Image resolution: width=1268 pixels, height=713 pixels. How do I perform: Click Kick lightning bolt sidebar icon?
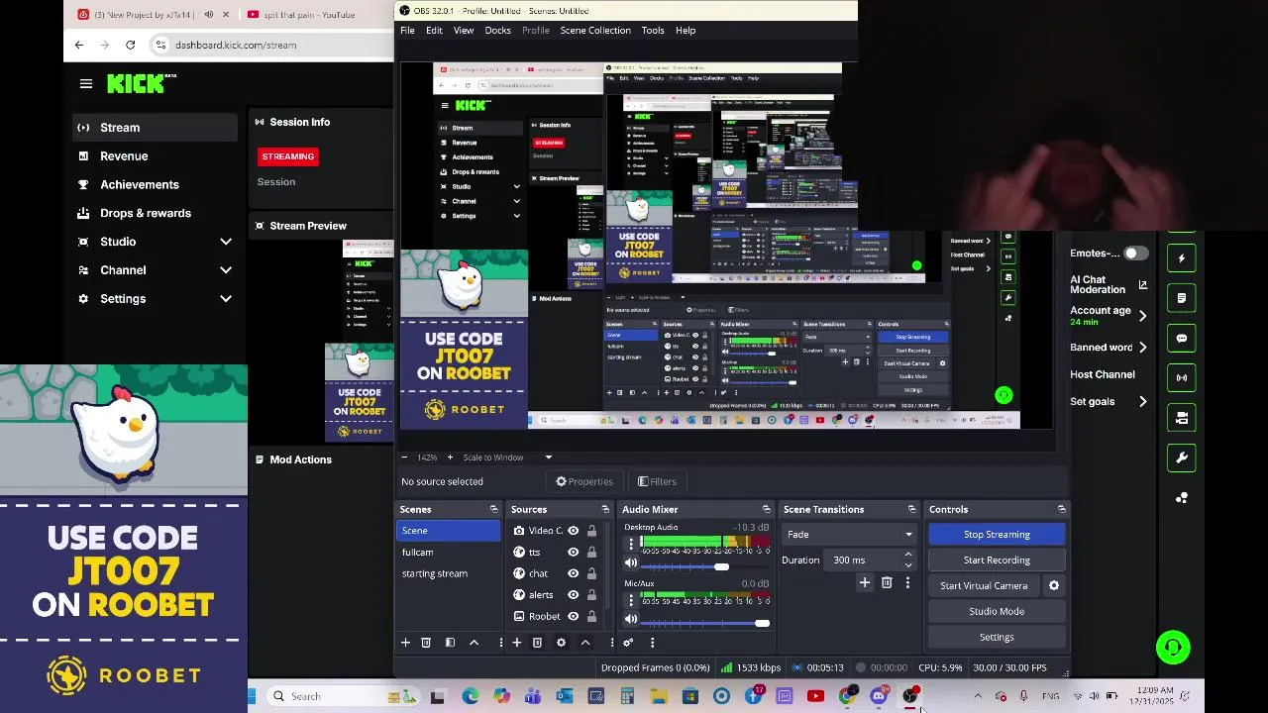tap(1181, 258)
